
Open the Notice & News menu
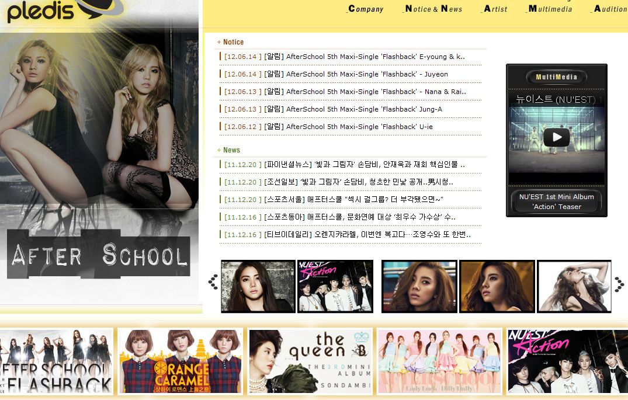pyautogui.click(x=433, y=9)
